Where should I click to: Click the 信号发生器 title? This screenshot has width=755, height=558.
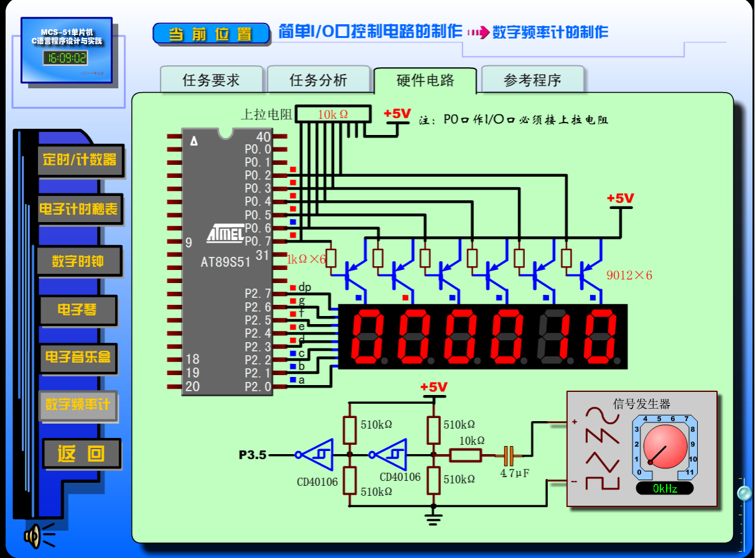click(x=642, y=404)
